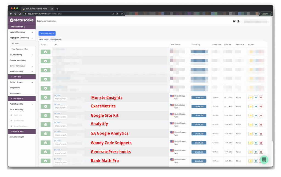Pause the GA Test 7 page speed test
Image resolution: width=281 pixels, height=177 pixels.
(250, 152)
